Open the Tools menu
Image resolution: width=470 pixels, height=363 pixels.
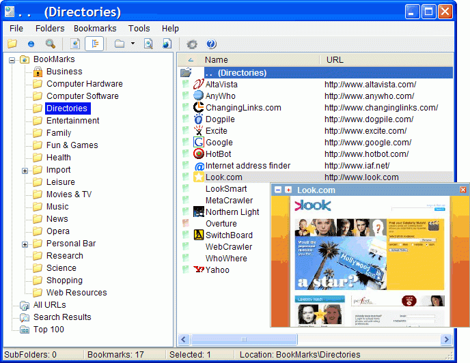tap(139, 29)
